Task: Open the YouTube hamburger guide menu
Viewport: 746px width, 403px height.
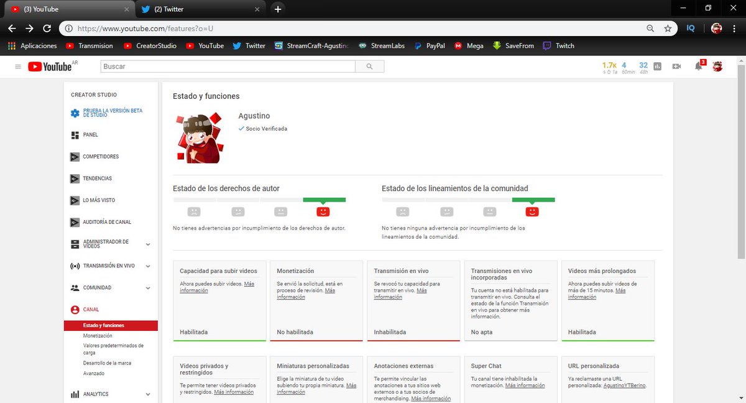Action: [18, 67]
